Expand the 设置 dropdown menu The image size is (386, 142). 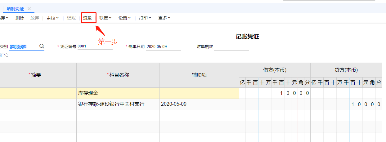click(124, 18)
